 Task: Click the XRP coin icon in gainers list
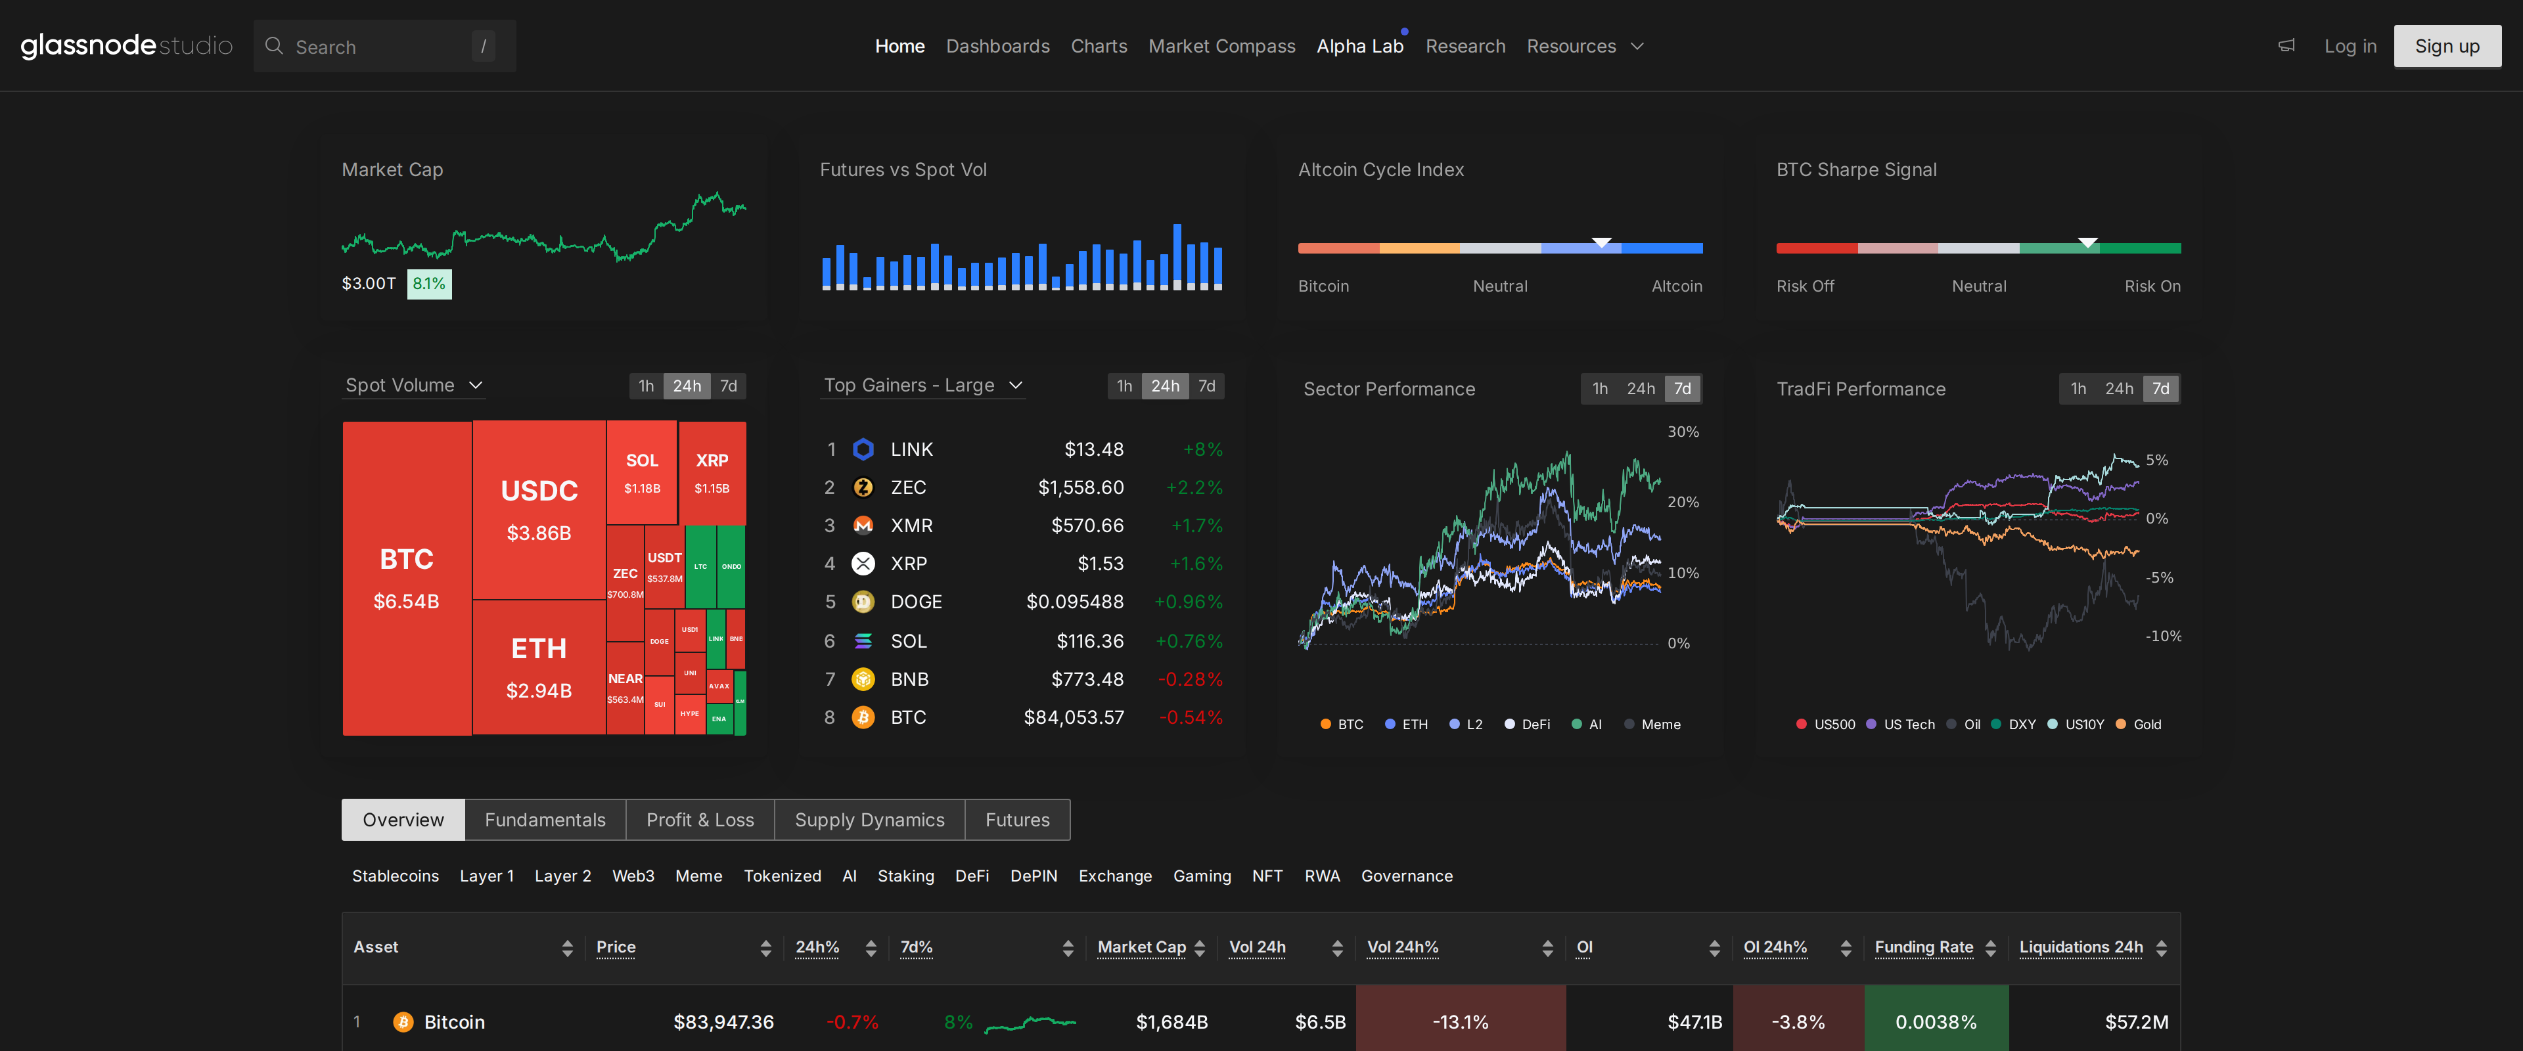pos(863,563)
